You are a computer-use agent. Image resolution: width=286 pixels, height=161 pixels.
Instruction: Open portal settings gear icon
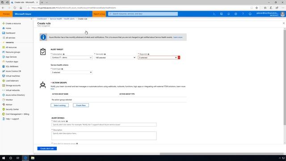pos(236,14)
